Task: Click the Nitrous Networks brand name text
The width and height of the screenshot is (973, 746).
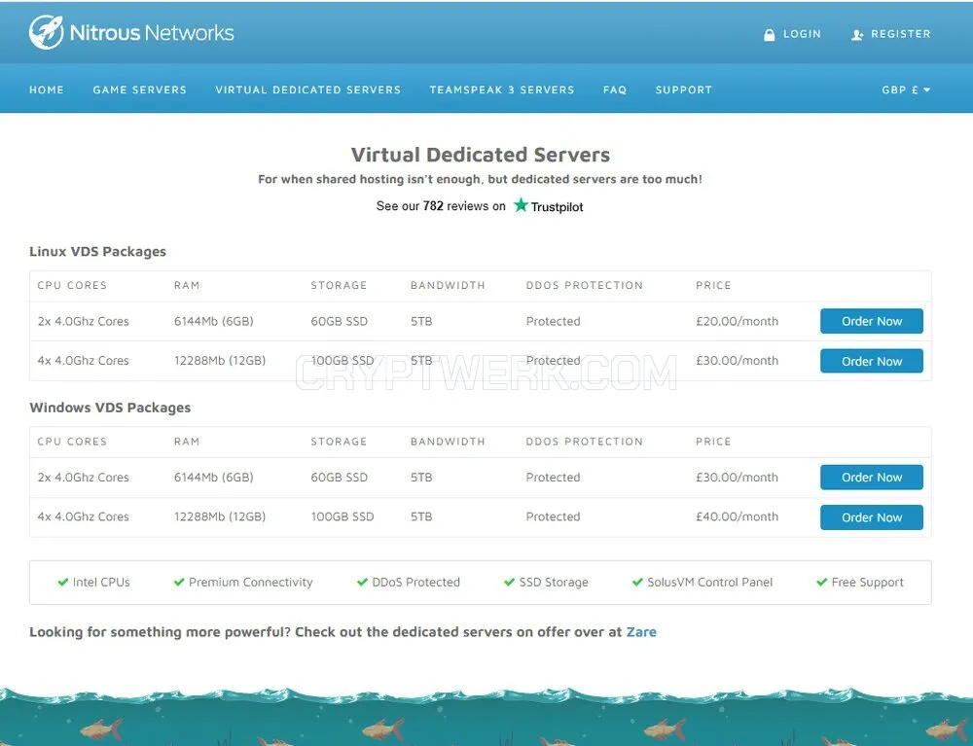Action: pyautogui.click(x=152, y=32)
